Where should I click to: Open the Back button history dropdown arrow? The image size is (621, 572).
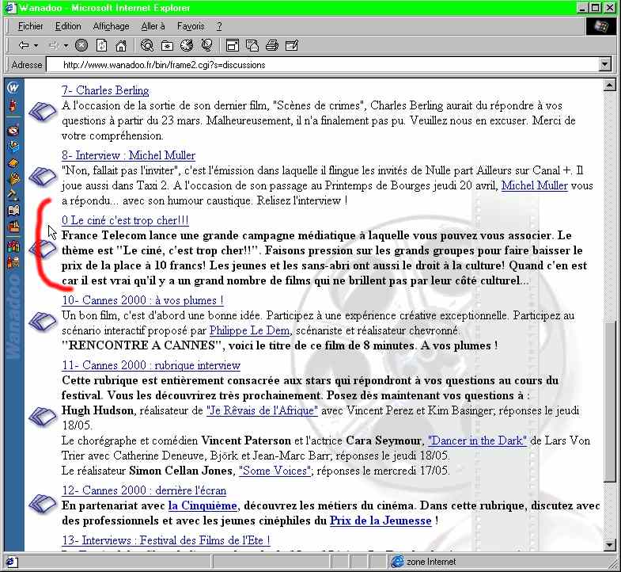[36, 46]
